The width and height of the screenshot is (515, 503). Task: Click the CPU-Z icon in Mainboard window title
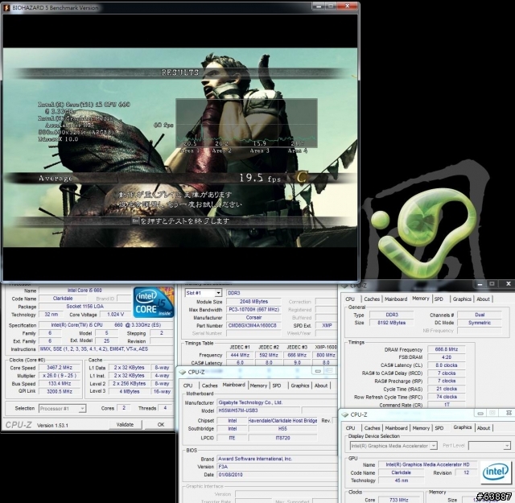pos(183,372)
